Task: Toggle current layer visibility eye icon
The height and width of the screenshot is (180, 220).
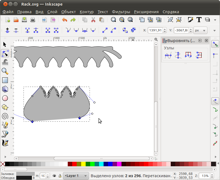Action: click(55, 176)
